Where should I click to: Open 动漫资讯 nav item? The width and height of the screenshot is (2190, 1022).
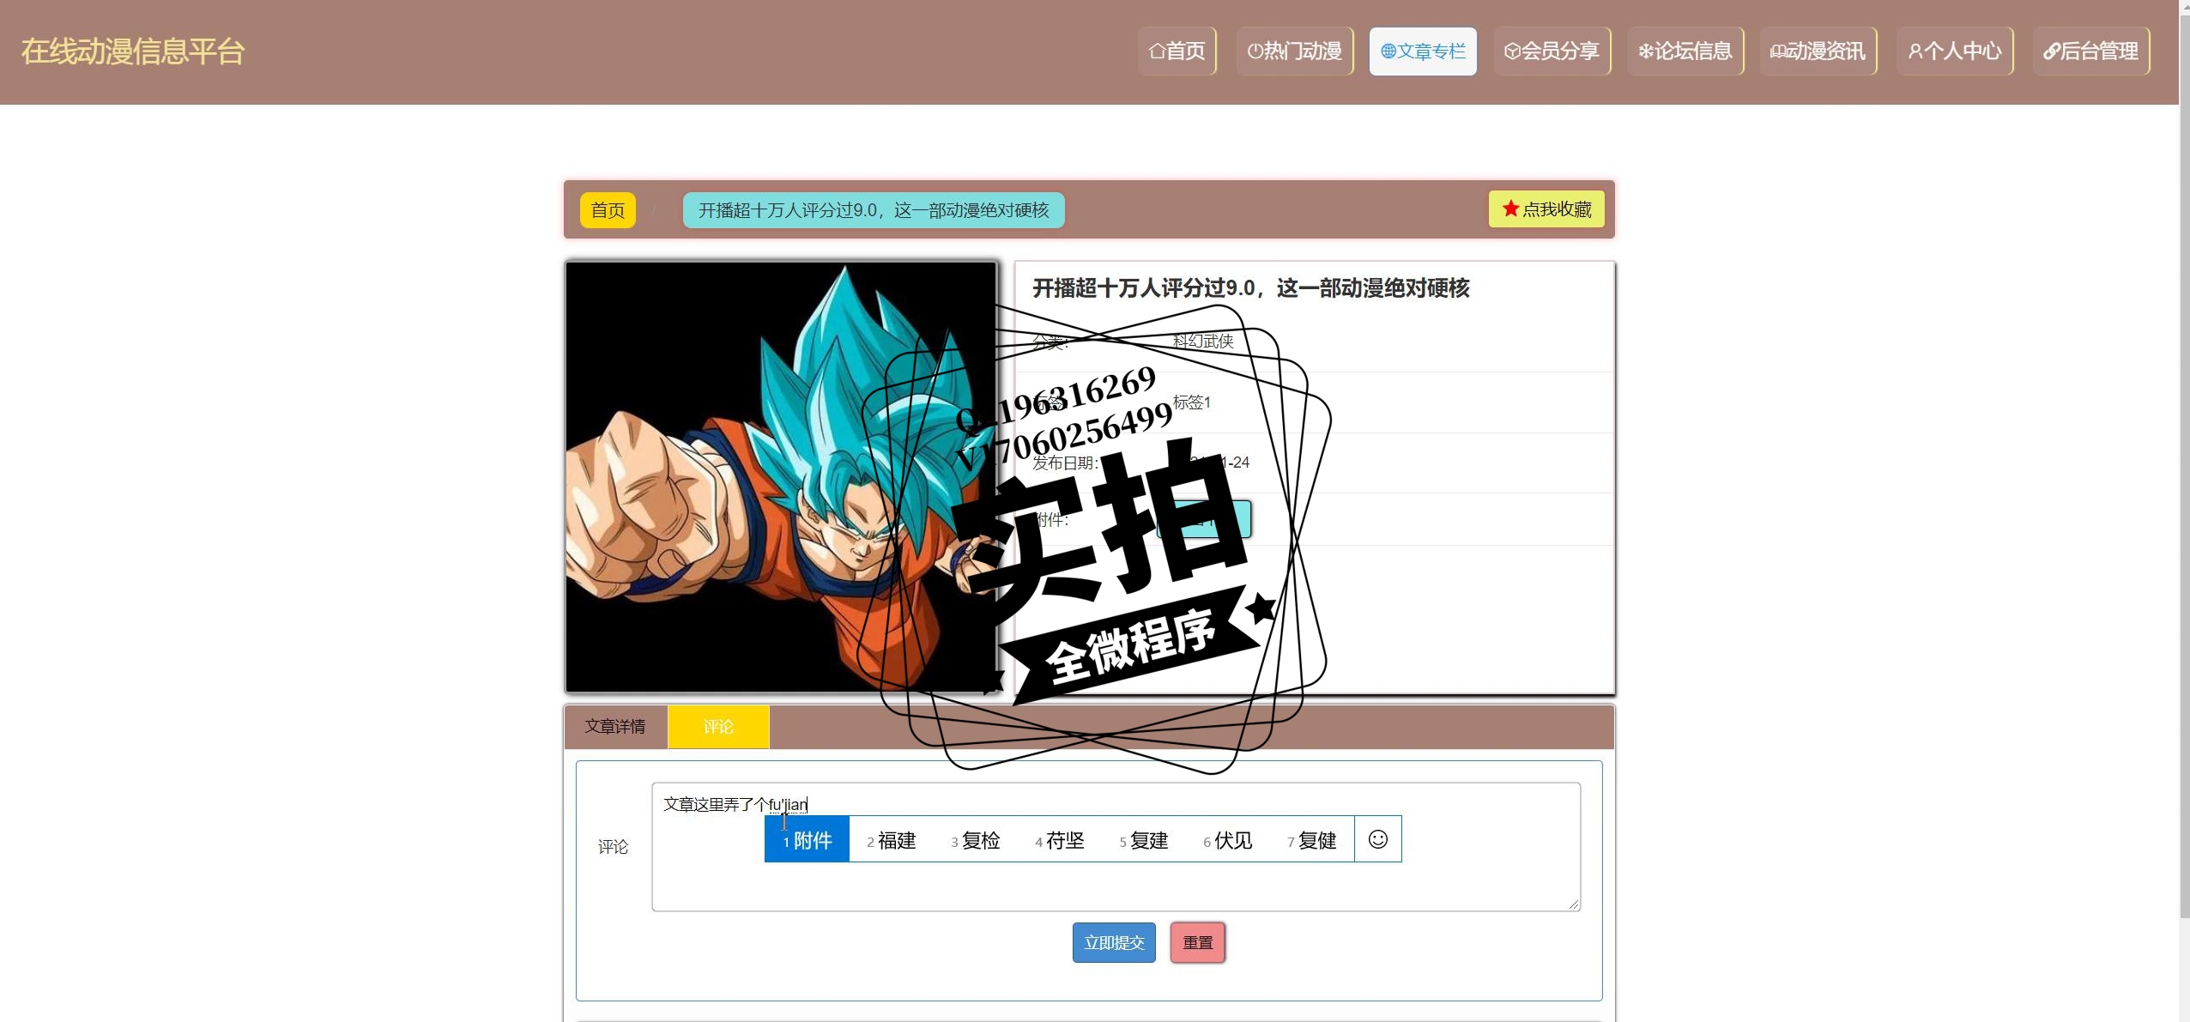[1818, 51]
